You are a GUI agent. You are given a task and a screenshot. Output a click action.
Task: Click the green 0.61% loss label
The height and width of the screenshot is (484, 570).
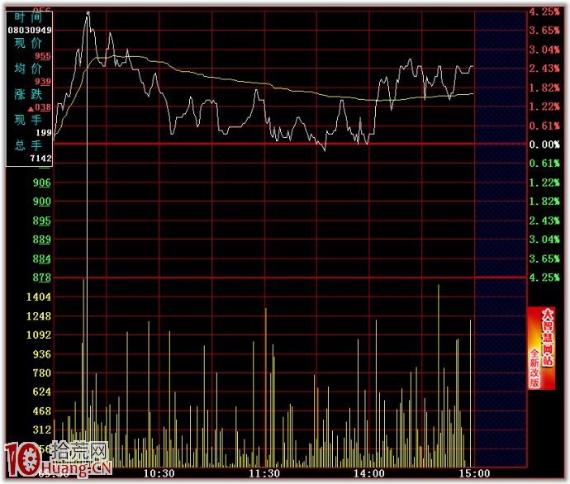(x=544, y=164)
